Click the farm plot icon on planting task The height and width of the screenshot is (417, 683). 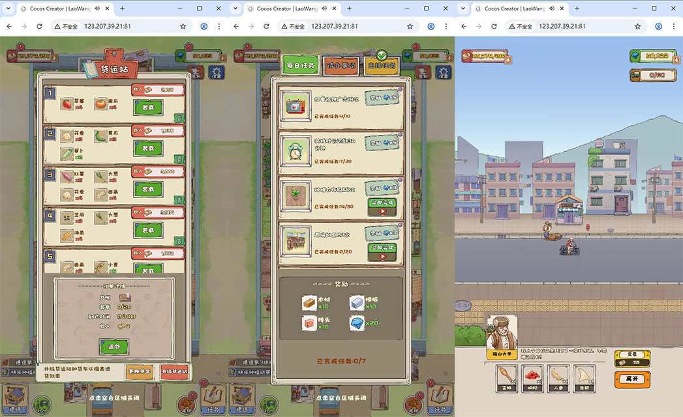click(x=296, y=194)
